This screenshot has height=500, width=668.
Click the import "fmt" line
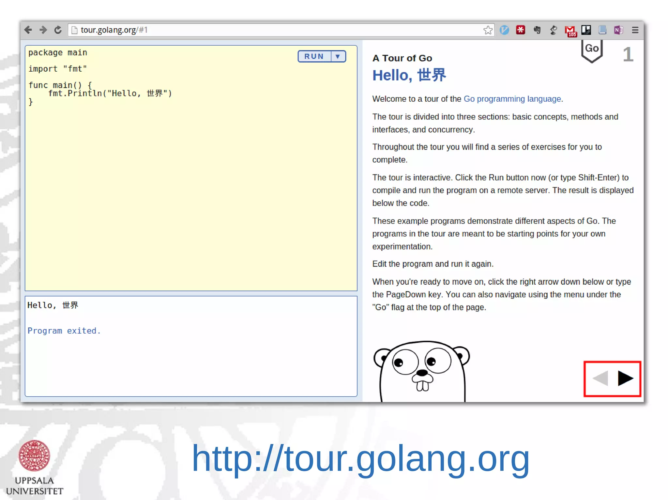click(58, 69)
